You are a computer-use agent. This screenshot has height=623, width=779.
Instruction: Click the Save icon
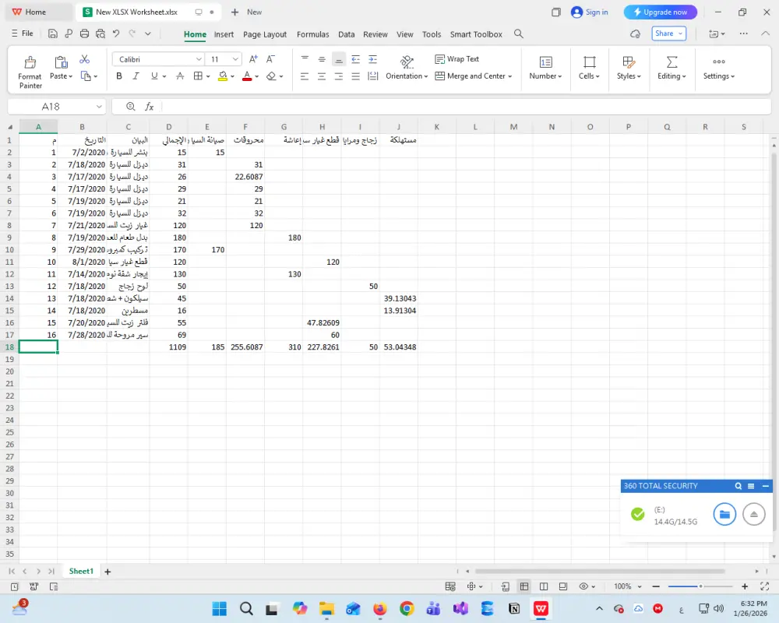pos(51,33)
